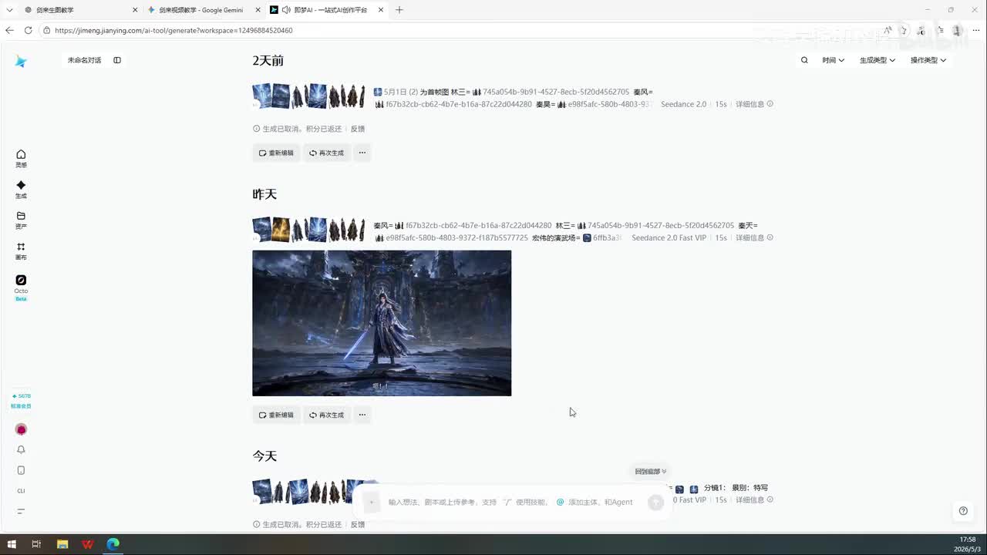Screen dimensions: 987x555
Task: Open the 灵感 home page in sidebar
Action: pos(21,158)
